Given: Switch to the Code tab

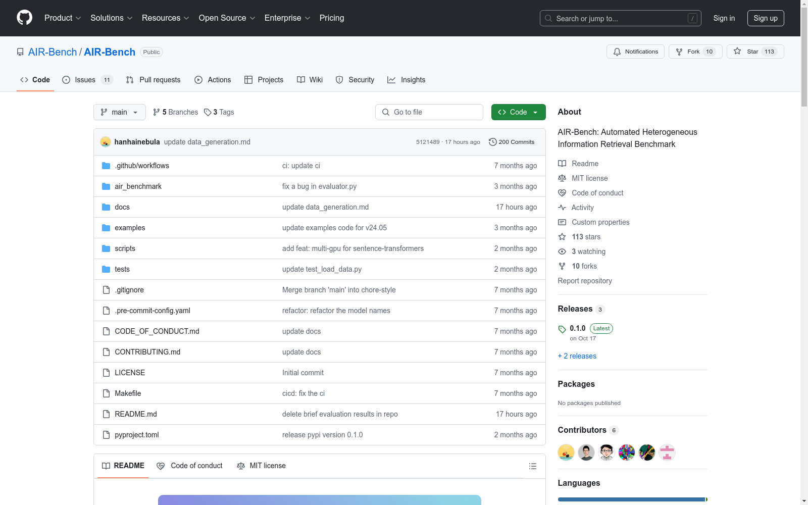Looking at the screenshot, I should click(35, 80).
